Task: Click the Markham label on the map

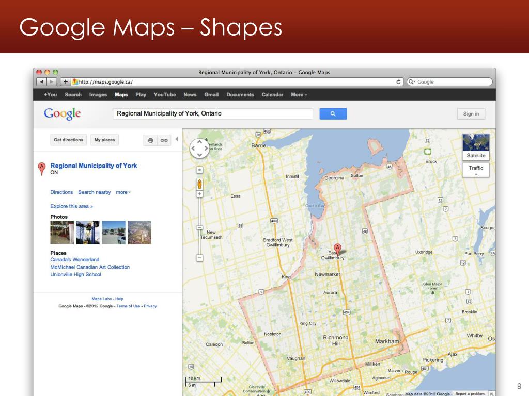Action: click(387, 341)
